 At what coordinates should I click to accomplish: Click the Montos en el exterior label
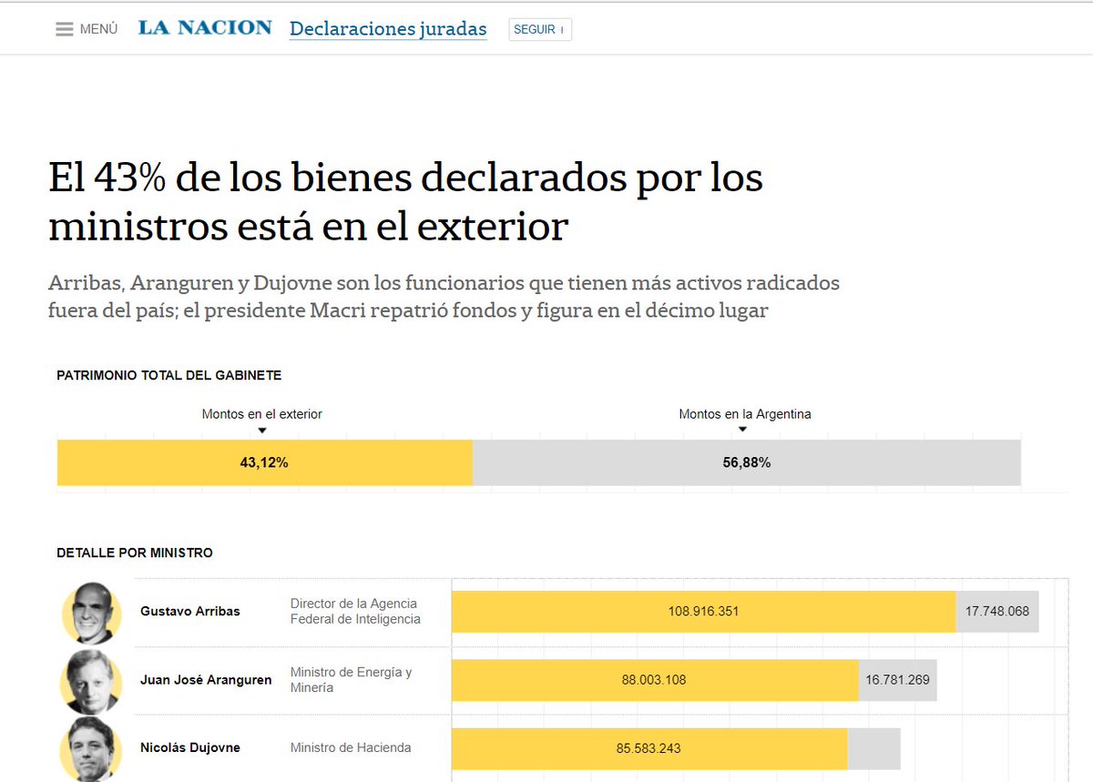(262, 413)
